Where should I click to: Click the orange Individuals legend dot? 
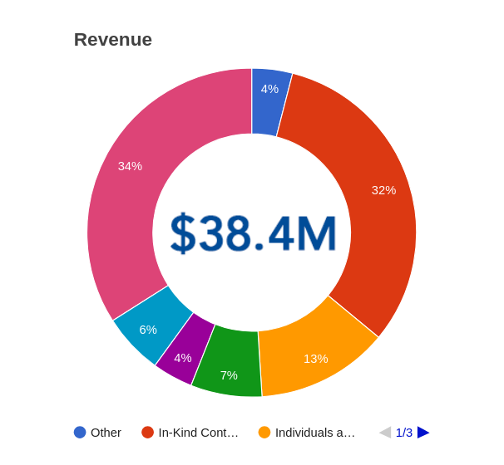264,433
